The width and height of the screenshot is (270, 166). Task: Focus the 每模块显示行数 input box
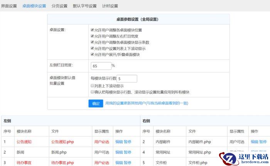[x=127, y=79]
